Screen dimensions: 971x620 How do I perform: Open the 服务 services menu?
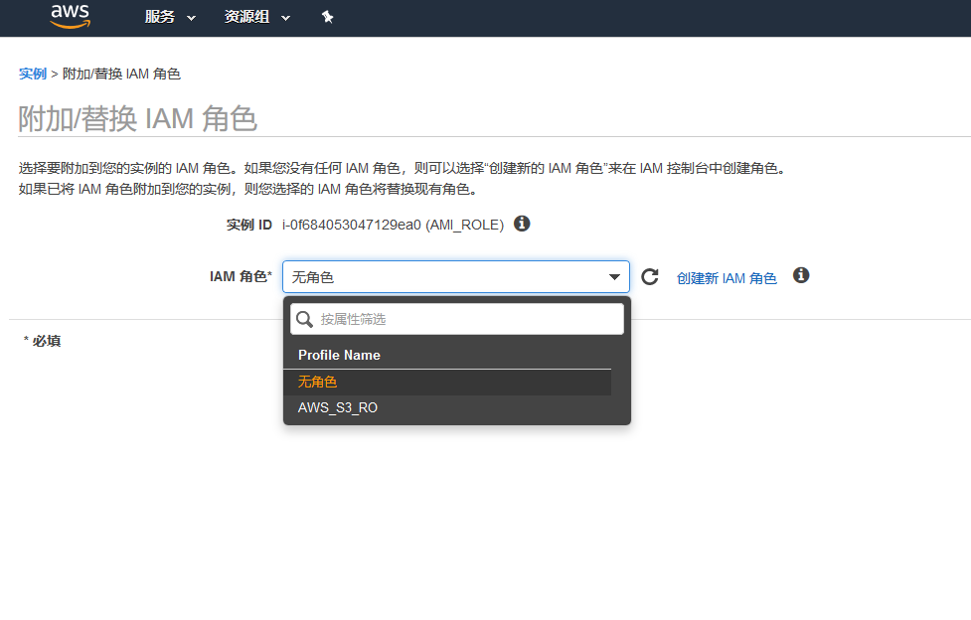[x=170, y=17]
